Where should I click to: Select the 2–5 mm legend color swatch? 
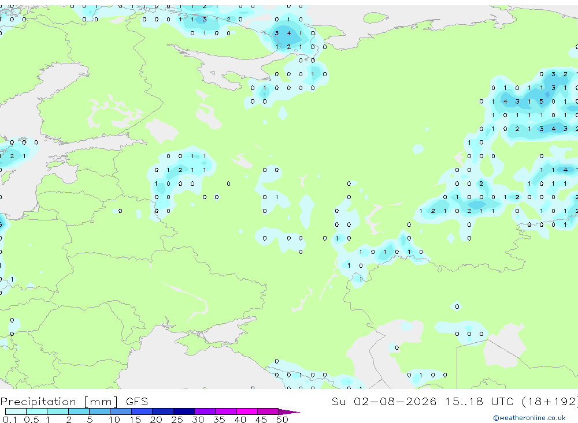79,411
